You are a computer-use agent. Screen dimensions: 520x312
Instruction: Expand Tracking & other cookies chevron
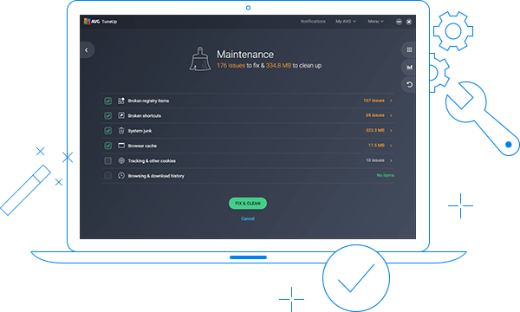391,160
